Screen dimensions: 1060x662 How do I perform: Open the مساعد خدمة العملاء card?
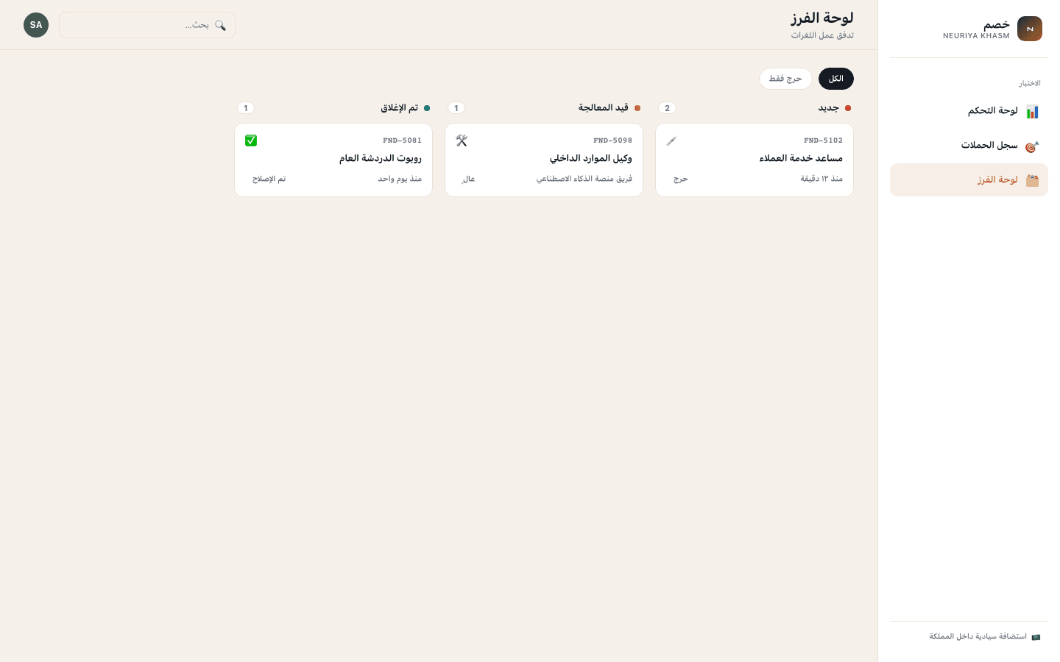(x=755, y=160)
